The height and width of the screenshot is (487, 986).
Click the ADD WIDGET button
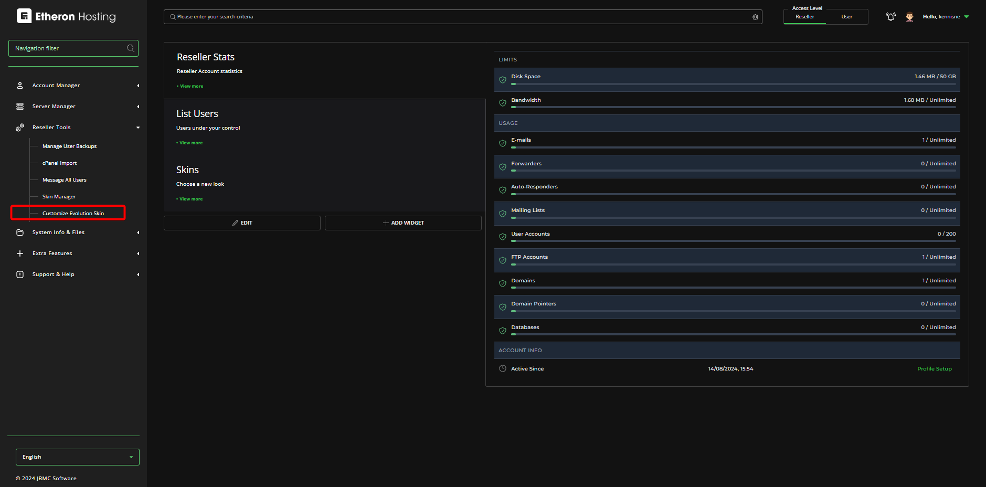[403, 223]
